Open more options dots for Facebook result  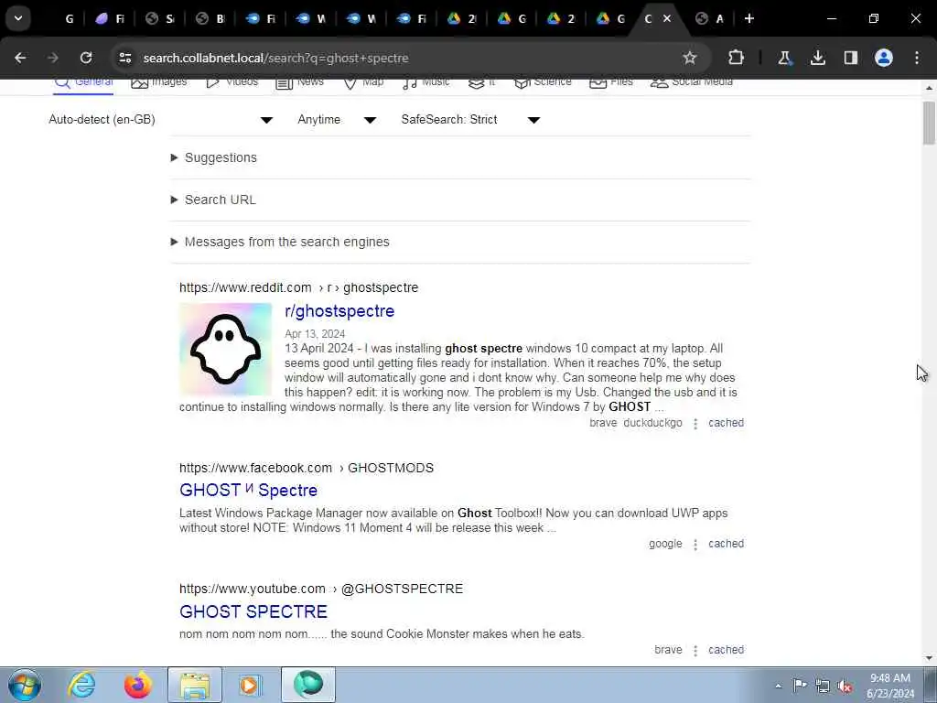695,545
